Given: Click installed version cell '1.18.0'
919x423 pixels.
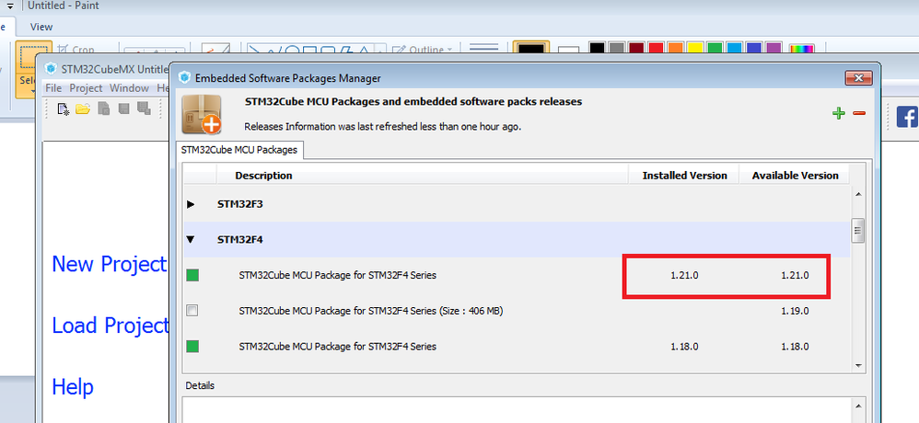Looking at the screenshot, I should 684,347.
